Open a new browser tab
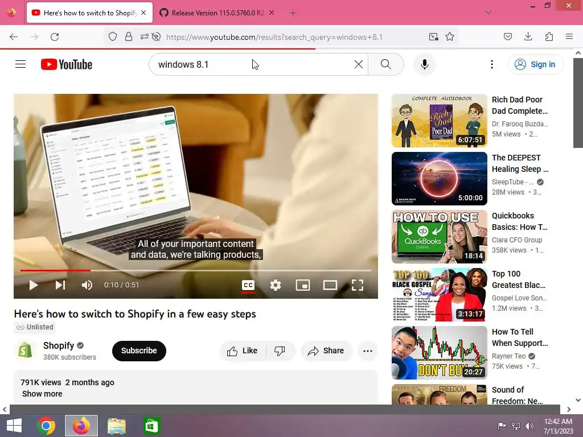583x437 pixels. point(293,13)
